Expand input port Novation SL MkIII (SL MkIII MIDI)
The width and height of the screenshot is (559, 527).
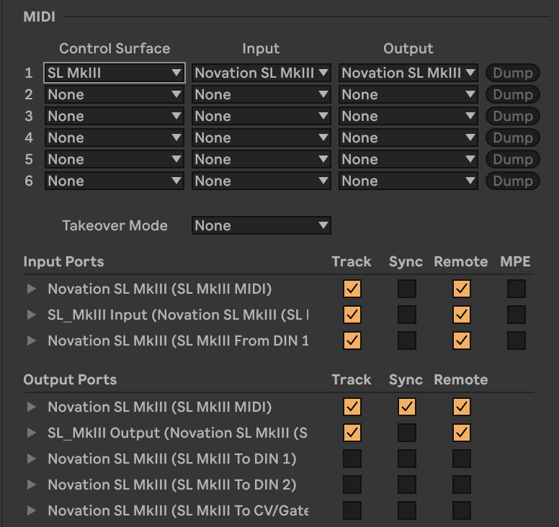(32, 289)
